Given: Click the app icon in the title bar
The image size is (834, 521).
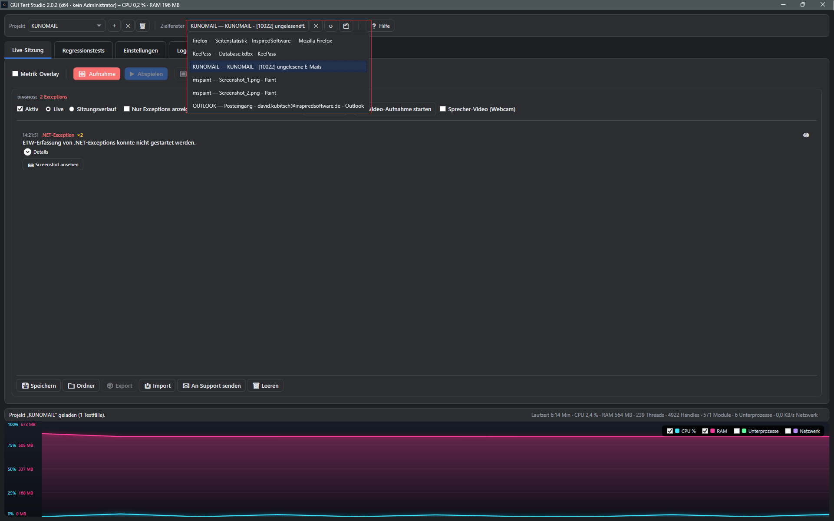Looking at the screenshot, I should [x=4, y=5].
